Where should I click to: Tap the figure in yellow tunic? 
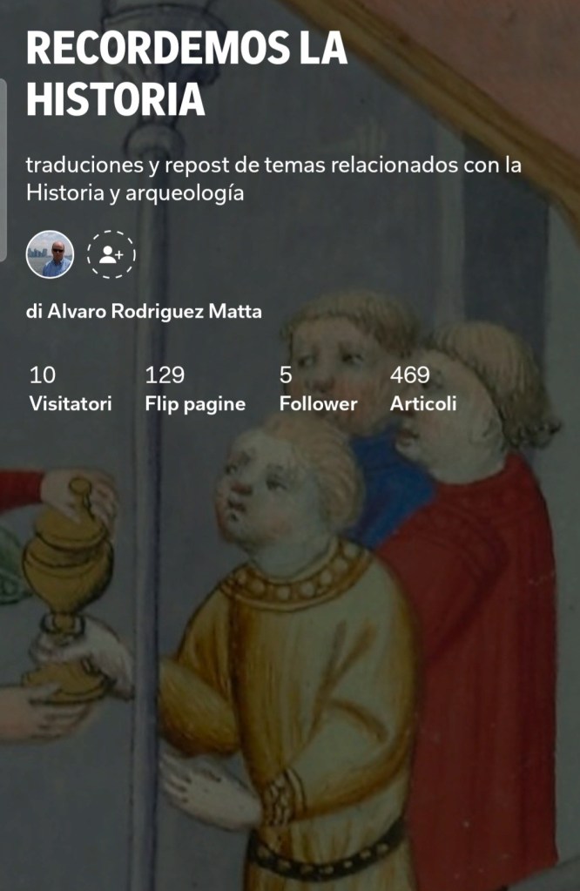click(x=290, y=653)
